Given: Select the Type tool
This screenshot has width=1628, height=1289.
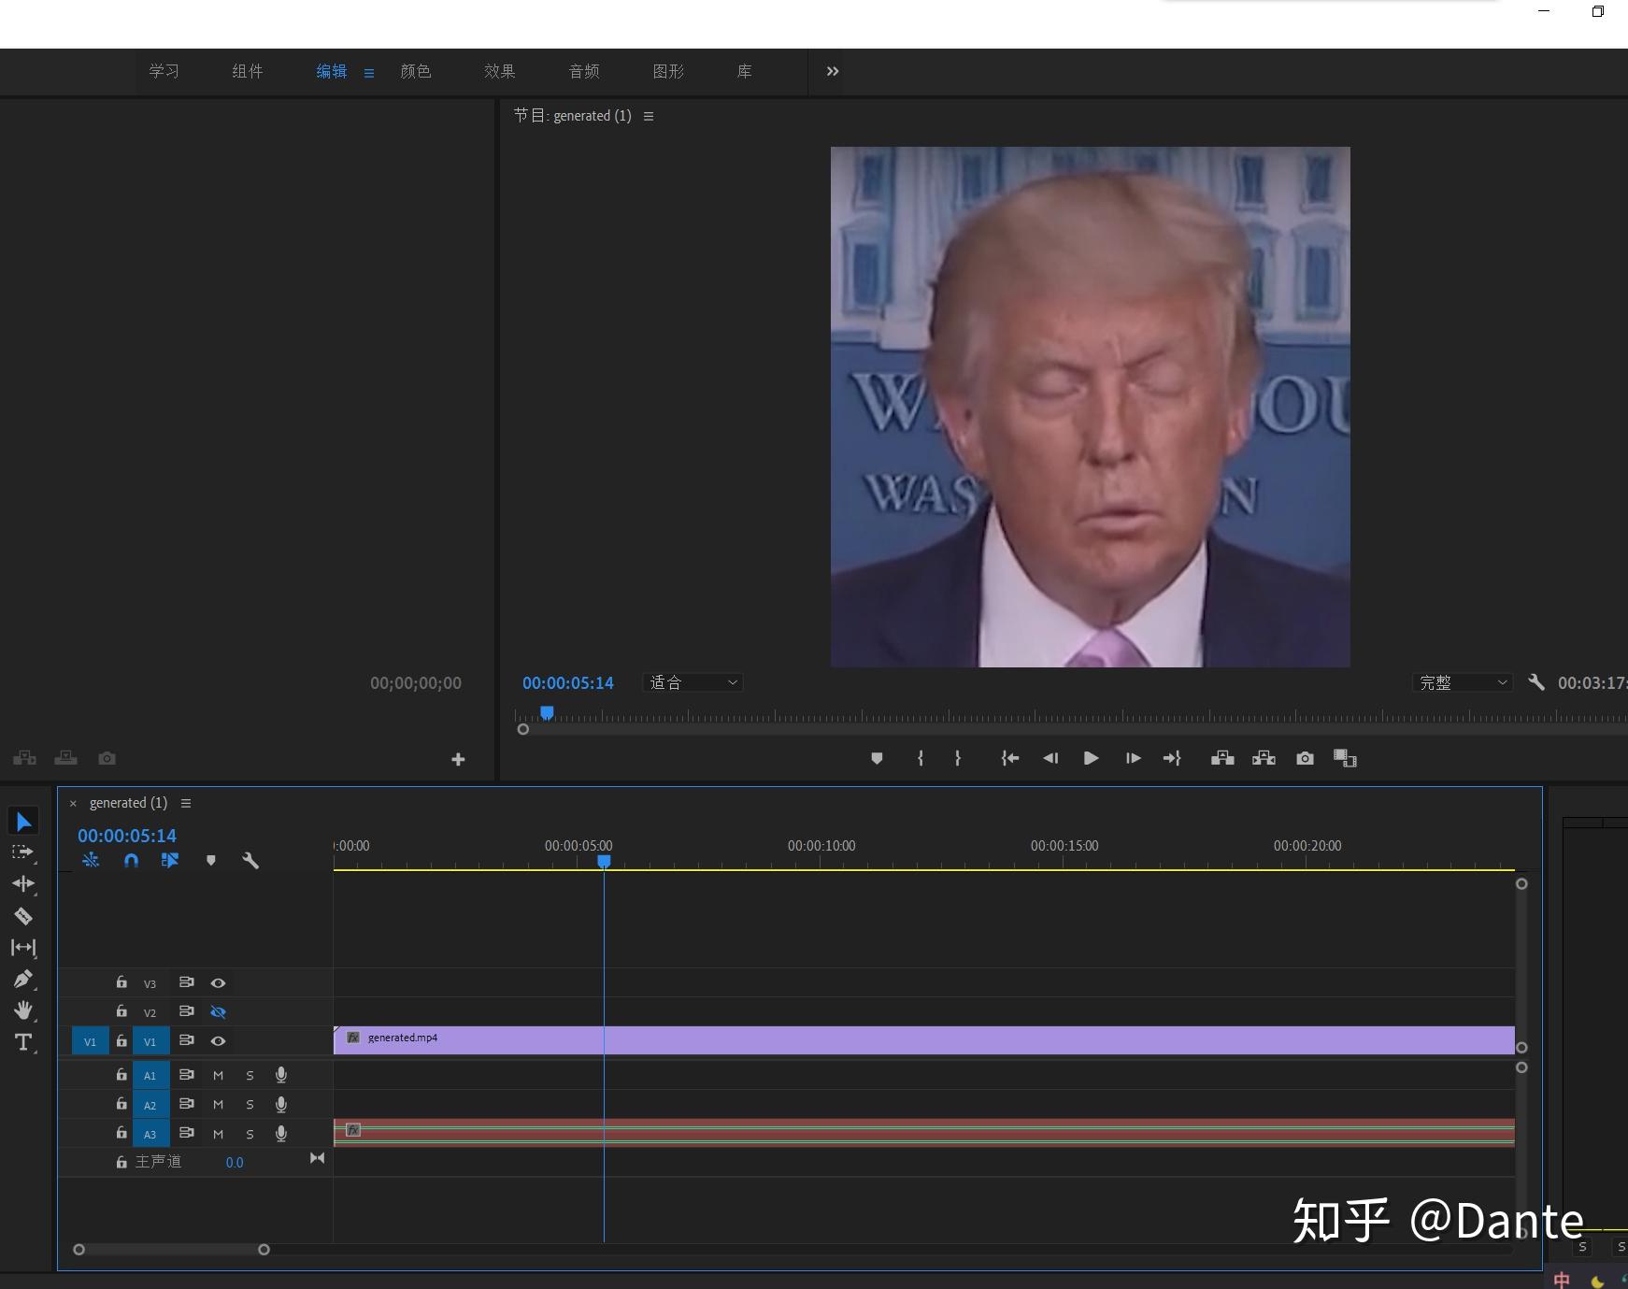Looking at the screenshot, I should click(23, 1042).
